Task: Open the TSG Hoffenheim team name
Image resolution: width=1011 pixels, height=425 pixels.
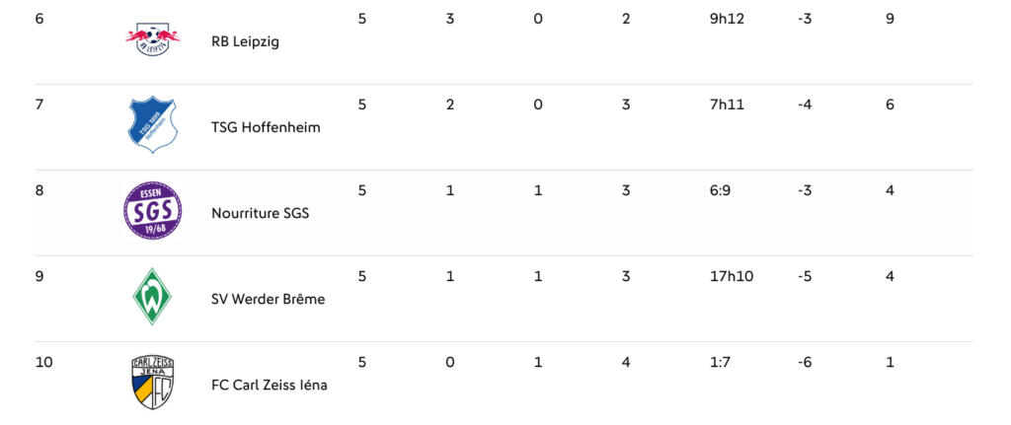Action: [x=266, y=127]
